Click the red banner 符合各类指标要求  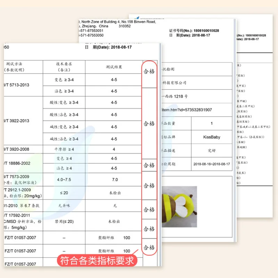[x=97, y=261]
